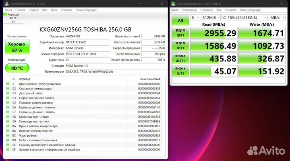Click drive title KXG60ZNV256G TOSHIBA 256,0 GB
The width and height of the screenshot is (290, 161).
[85, 29]
